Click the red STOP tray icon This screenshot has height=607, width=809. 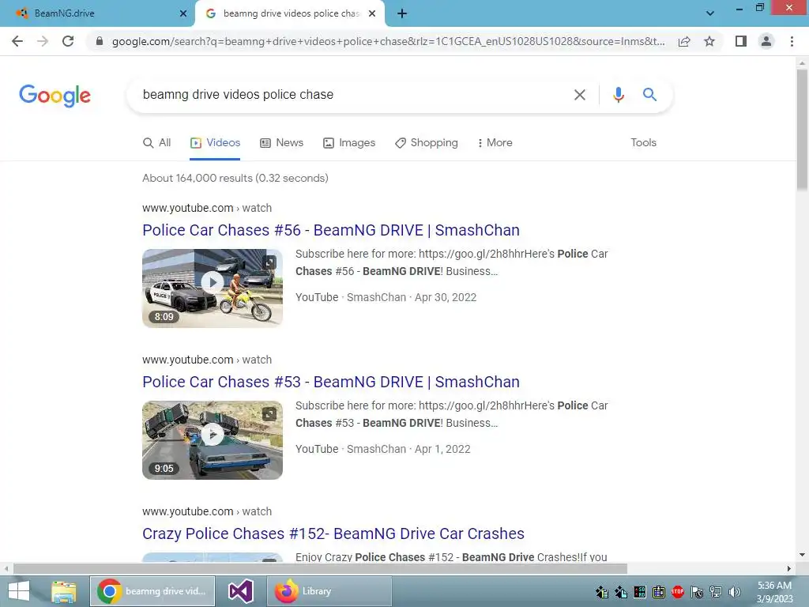tap(677, 592)
